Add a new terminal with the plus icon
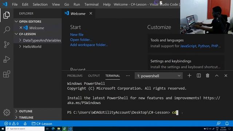The width and height of the screenshot is (233, 131). (189, 76)
